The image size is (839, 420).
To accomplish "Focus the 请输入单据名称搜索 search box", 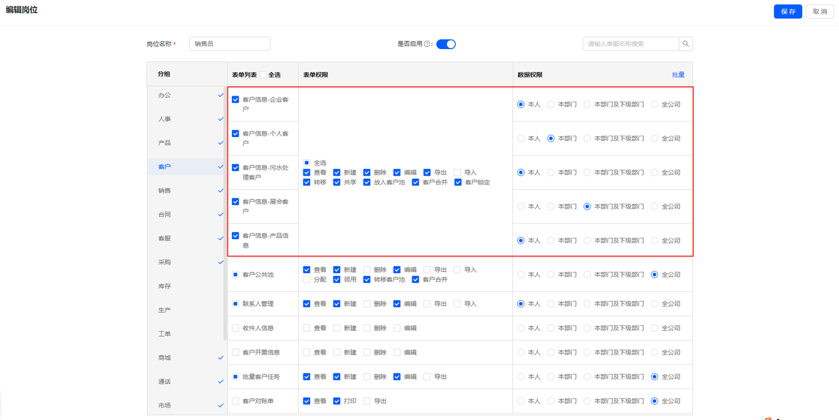I will 631,44.
